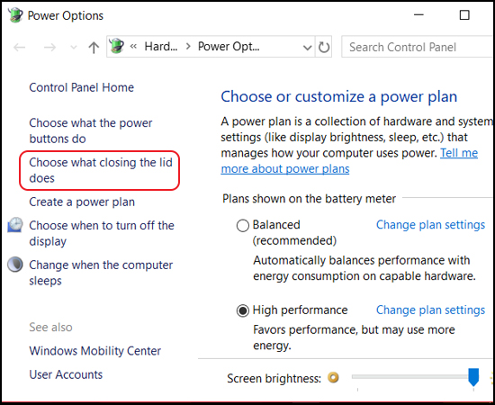Select the Balanced (recommended) power plan

(242, 225)
